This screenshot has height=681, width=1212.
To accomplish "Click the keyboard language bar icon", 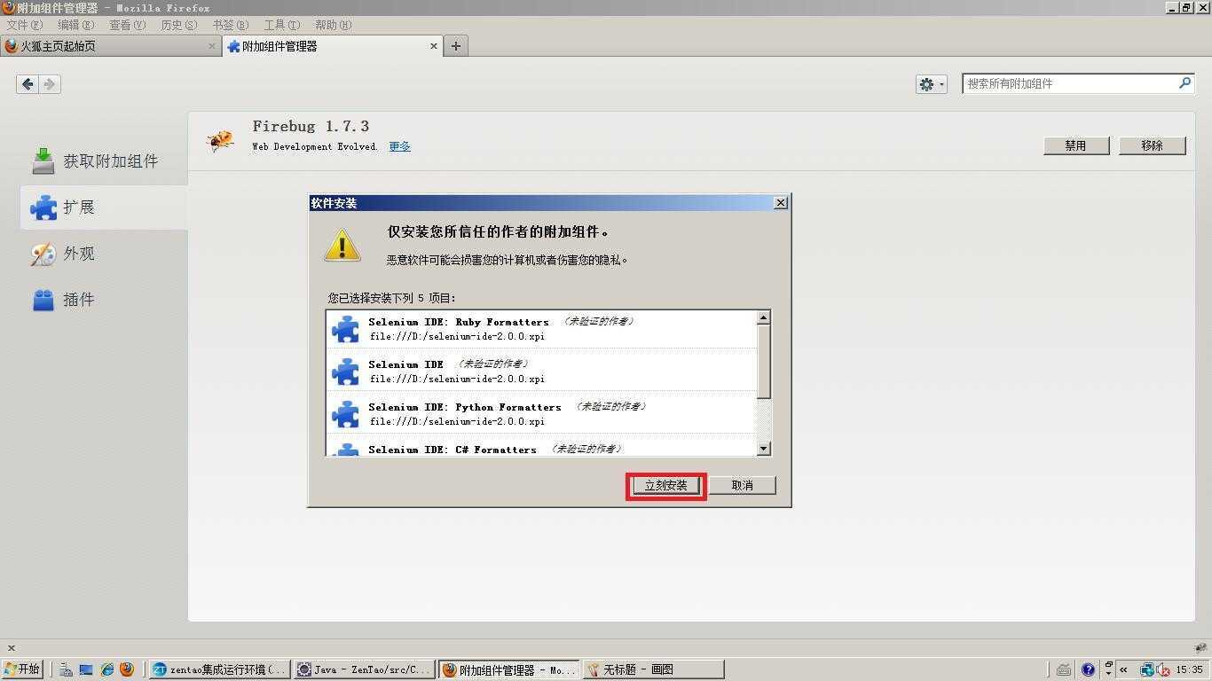I will (1063, 669).
